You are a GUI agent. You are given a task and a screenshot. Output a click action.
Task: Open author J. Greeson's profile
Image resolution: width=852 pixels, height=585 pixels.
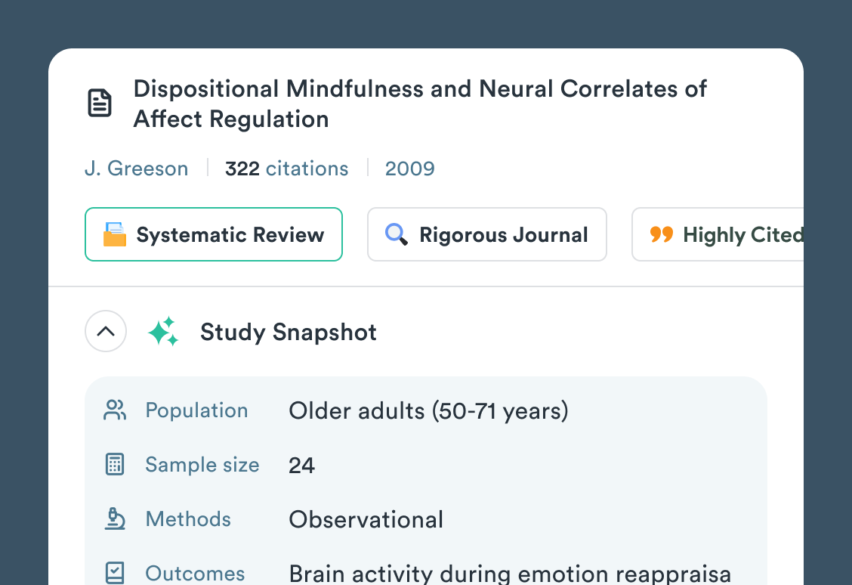(137, 169)
